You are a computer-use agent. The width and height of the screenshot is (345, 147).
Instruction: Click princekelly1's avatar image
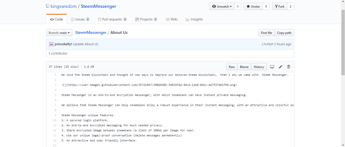[x=51, y=44]
